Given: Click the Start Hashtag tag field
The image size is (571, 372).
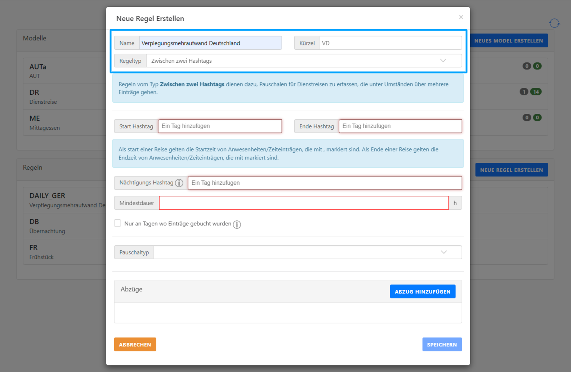Looking at the screenshot, I should 220,126.
